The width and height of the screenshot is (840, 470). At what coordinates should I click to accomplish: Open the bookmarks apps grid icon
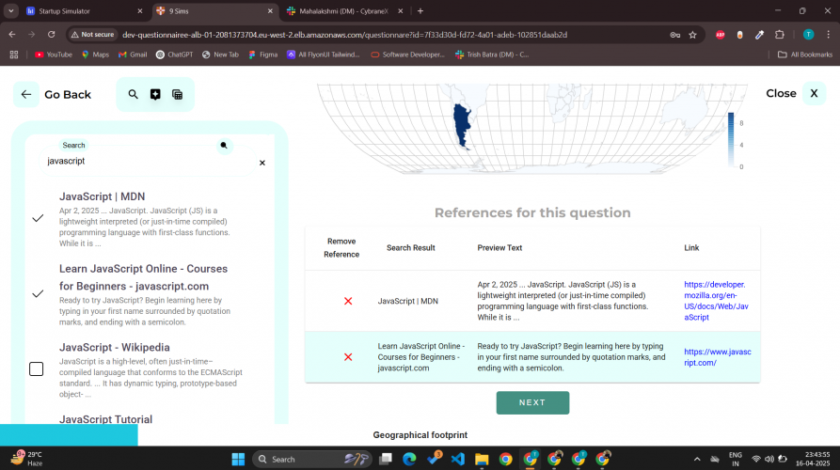tap(14, 55)
